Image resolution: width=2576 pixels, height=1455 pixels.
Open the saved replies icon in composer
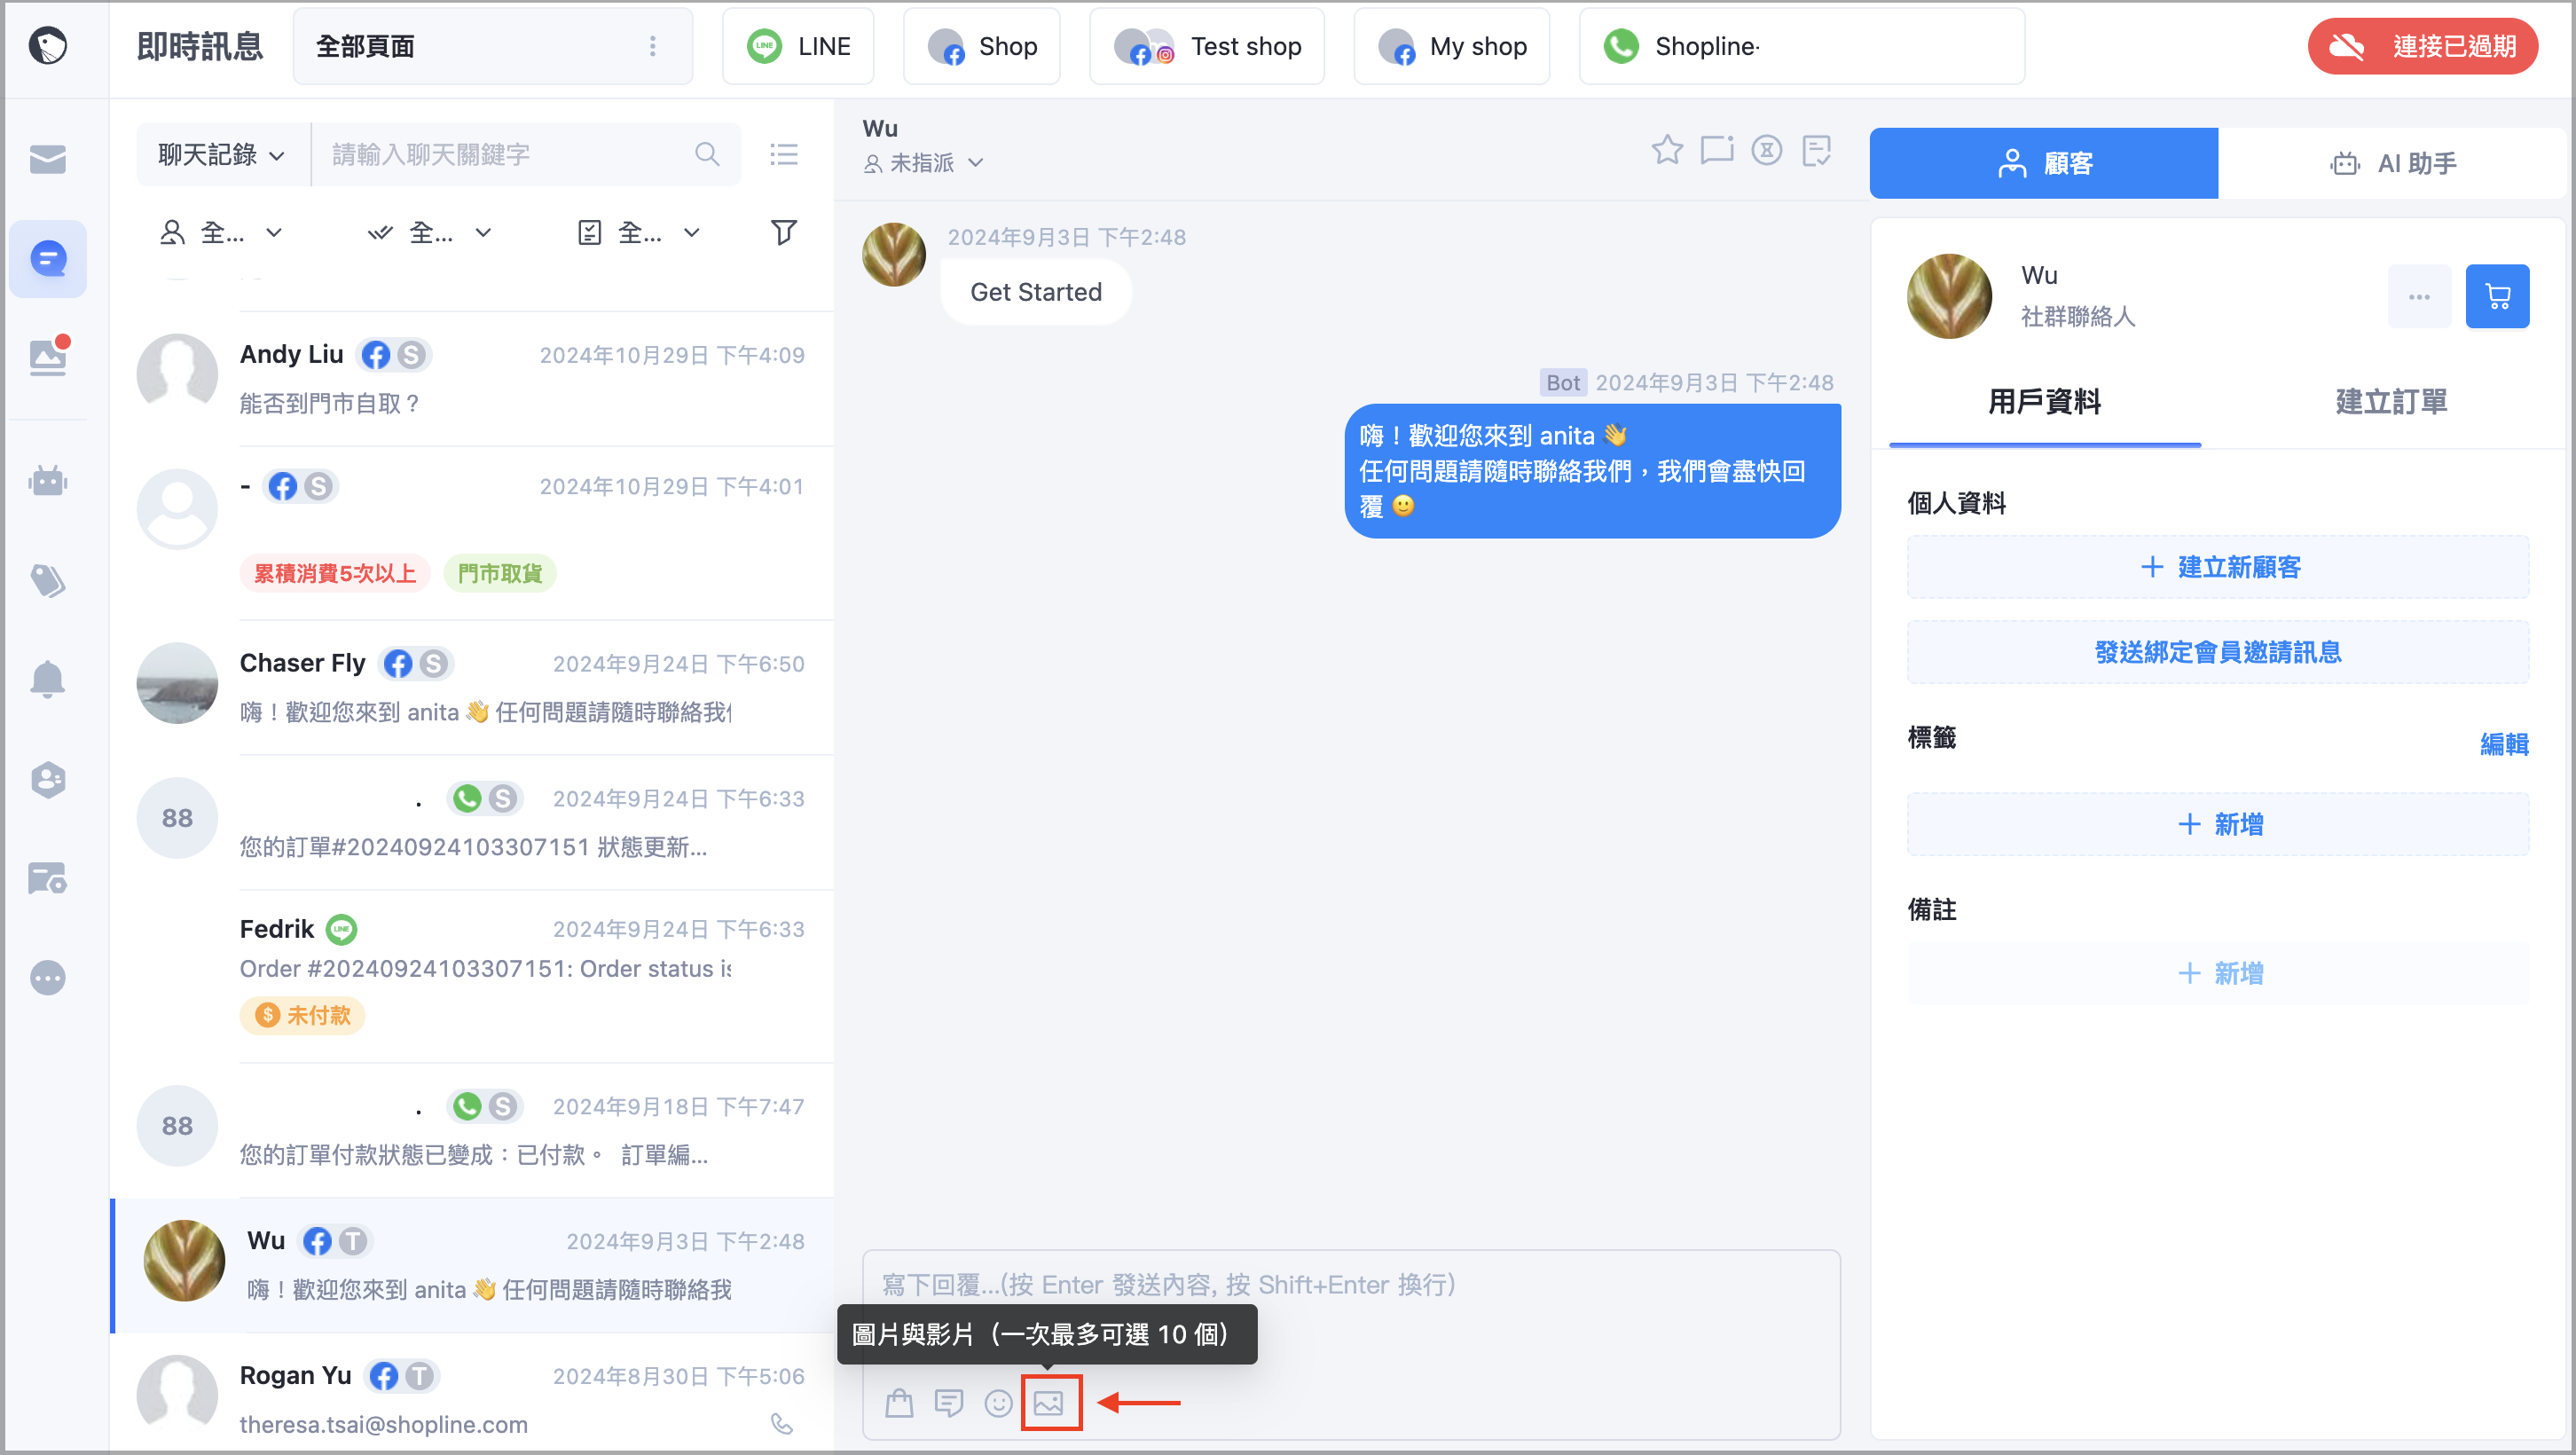(948, 1403)
